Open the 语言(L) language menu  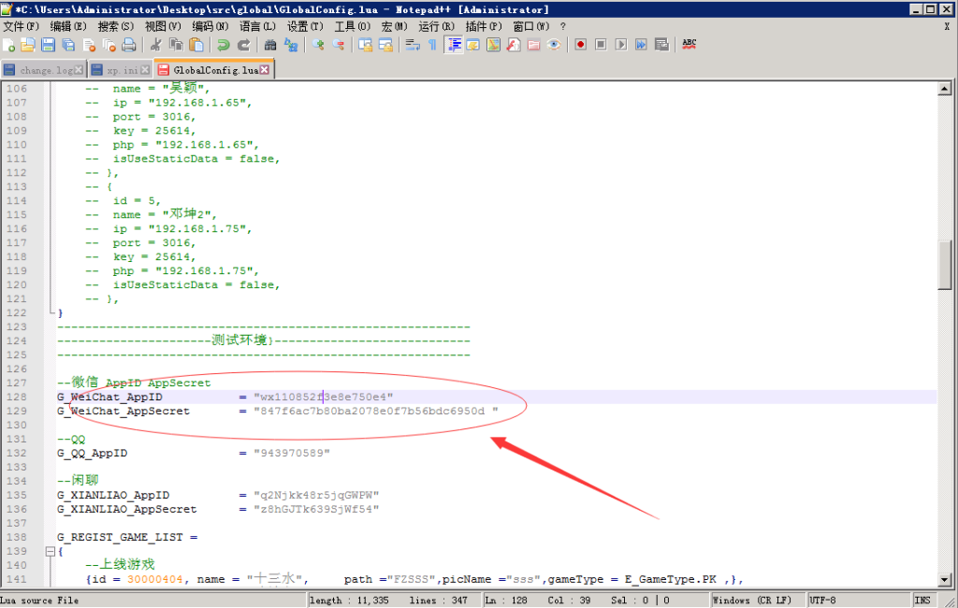257,26
